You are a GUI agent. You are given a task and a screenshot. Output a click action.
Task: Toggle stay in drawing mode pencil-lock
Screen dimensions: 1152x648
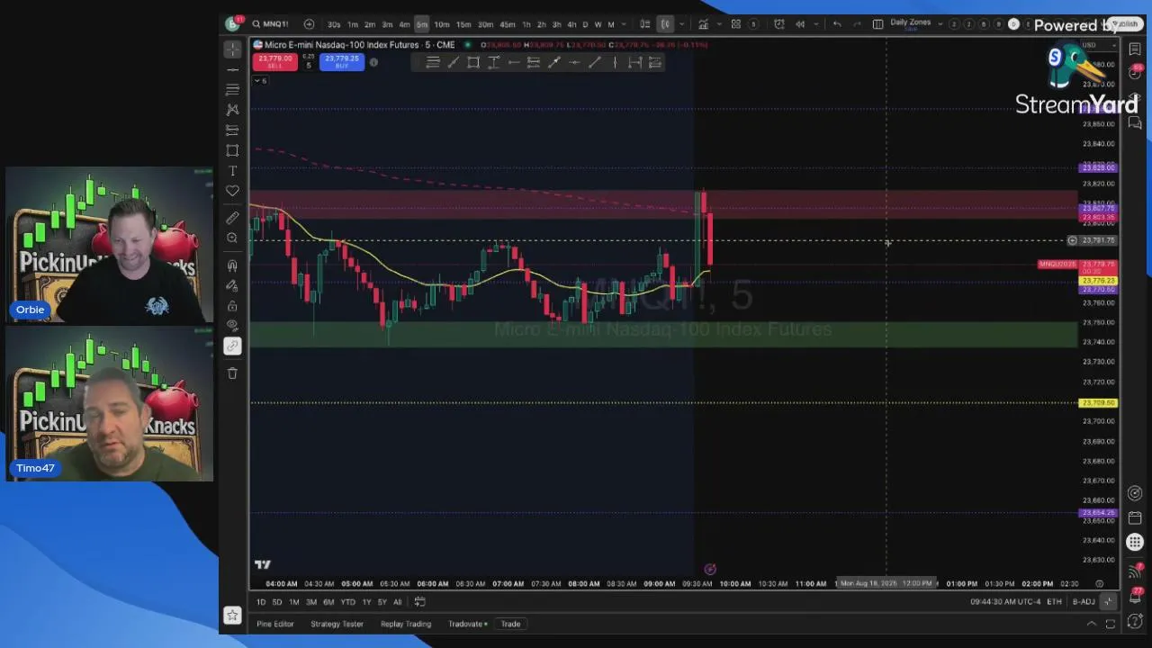click(232, 285)
